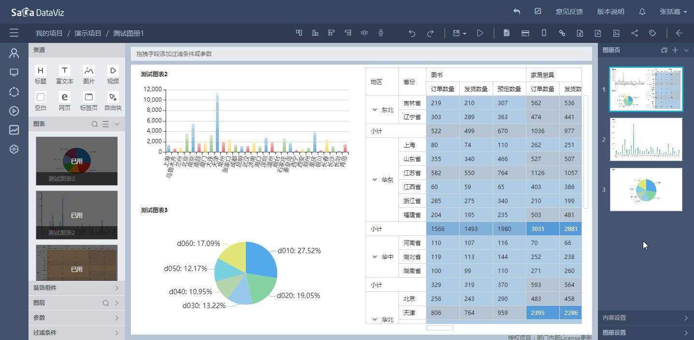Click the save icon
The height and width of the screenshot is (340, 694).
(456, 33)
